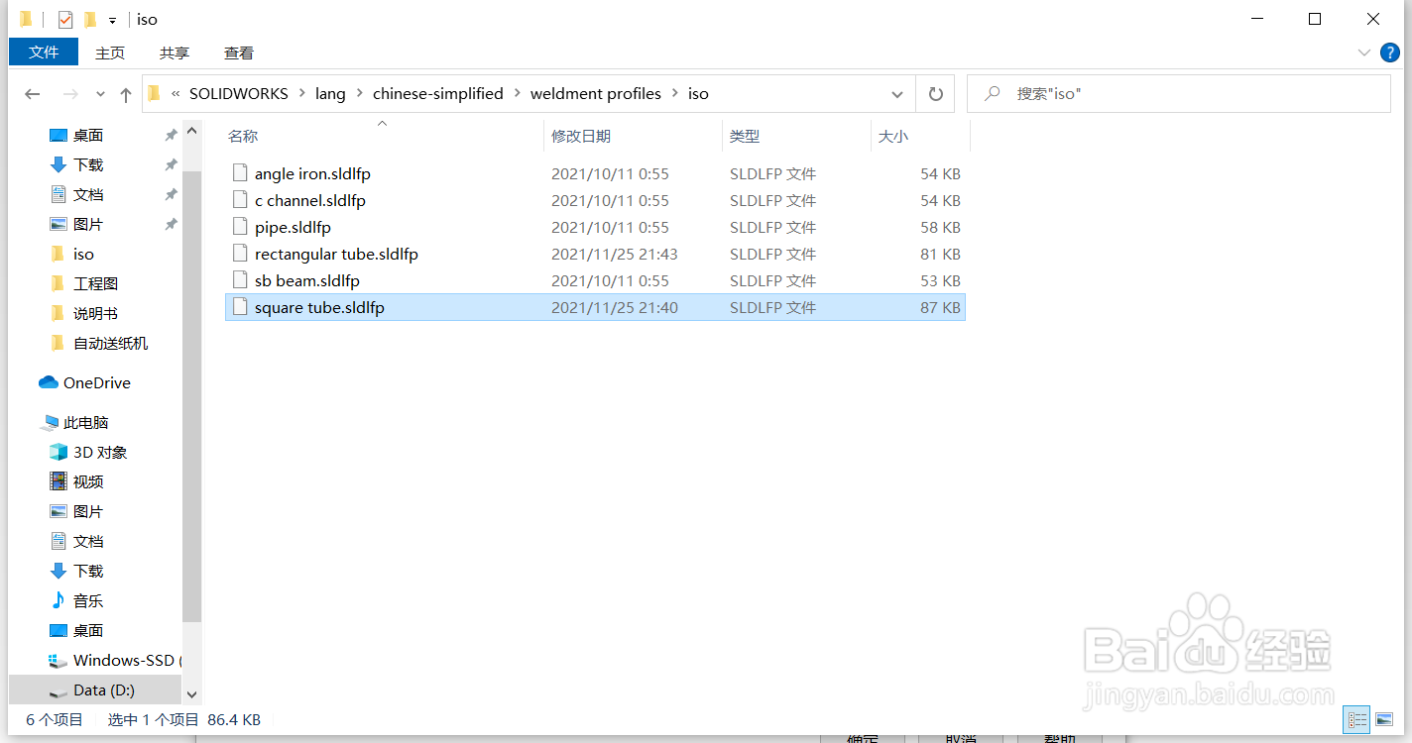The height and width of the screenshot is (743, 1412).
Task: Open the 文件 ribbon tab
Action: (44, 53)
